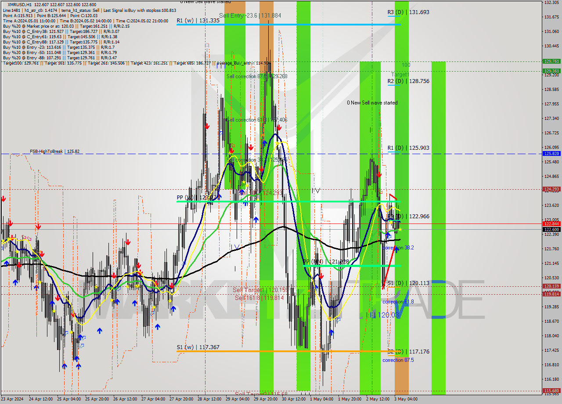
Task: Click the '29 Apr 20:00' time axis label
Action: coord(266,399)
